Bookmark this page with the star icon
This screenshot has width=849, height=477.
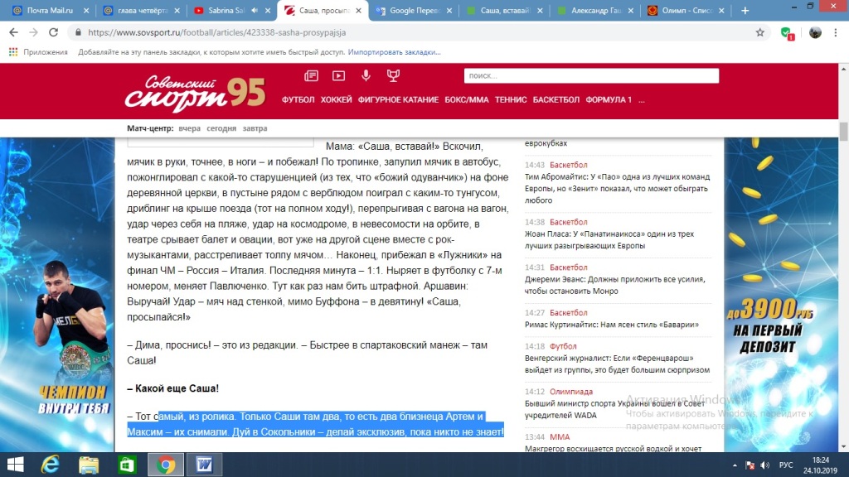760,32
